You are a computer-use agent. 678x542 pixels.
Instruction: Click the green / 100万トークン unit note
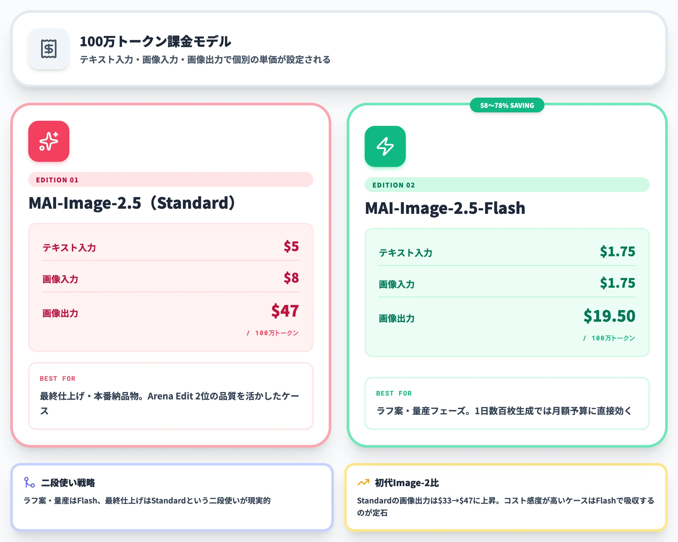coord(609,338)
